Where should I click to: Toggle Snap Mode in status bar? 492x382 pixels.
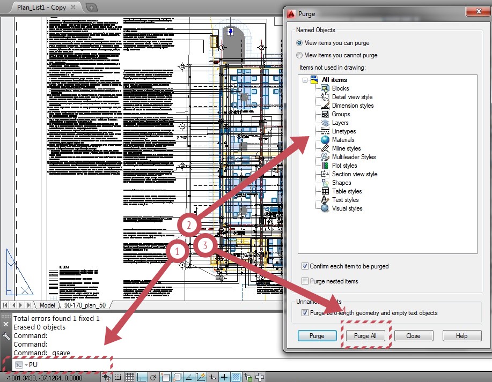pos(118,377)
